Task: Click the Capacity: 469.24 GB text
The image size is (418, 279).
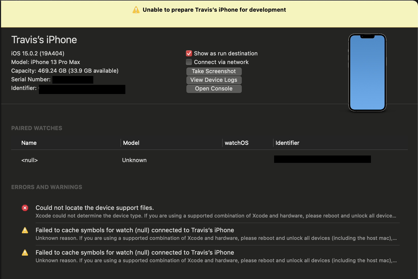Action: click(65, 71)
